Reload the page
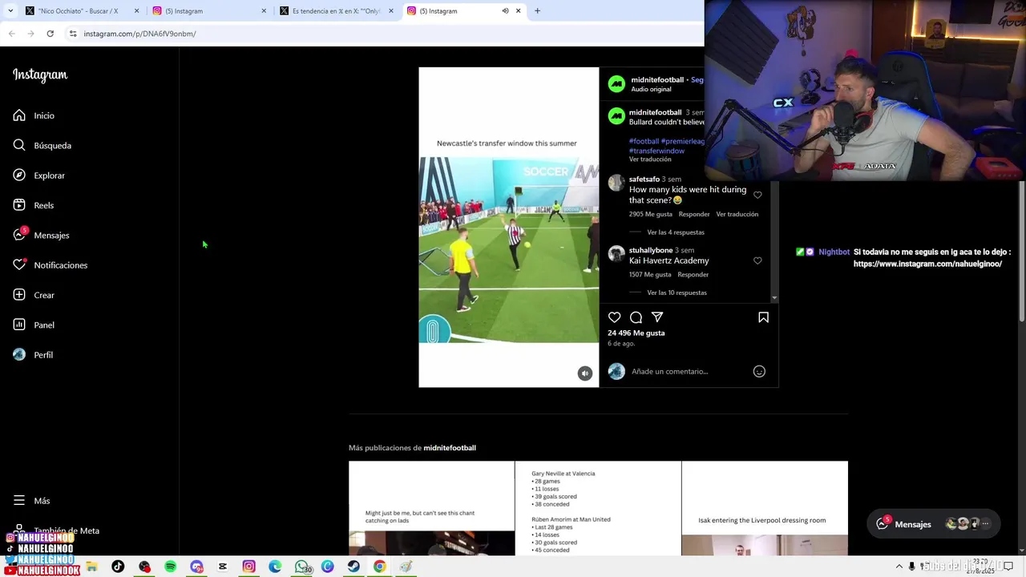The width and height of the screenshot is (1026, 577). [x=50, y=34]
